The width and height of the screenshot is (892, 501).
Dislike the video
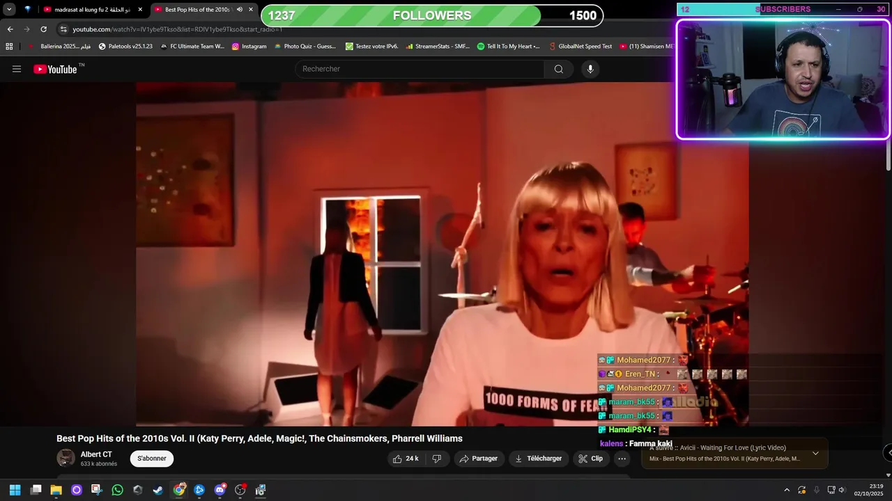(437, 459)
